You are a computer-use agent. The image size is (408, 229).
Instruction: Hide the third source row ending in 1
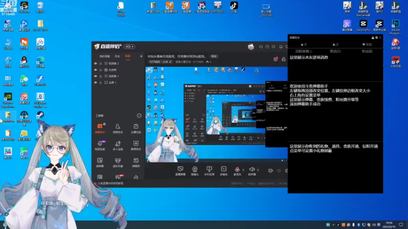point(95,76)
